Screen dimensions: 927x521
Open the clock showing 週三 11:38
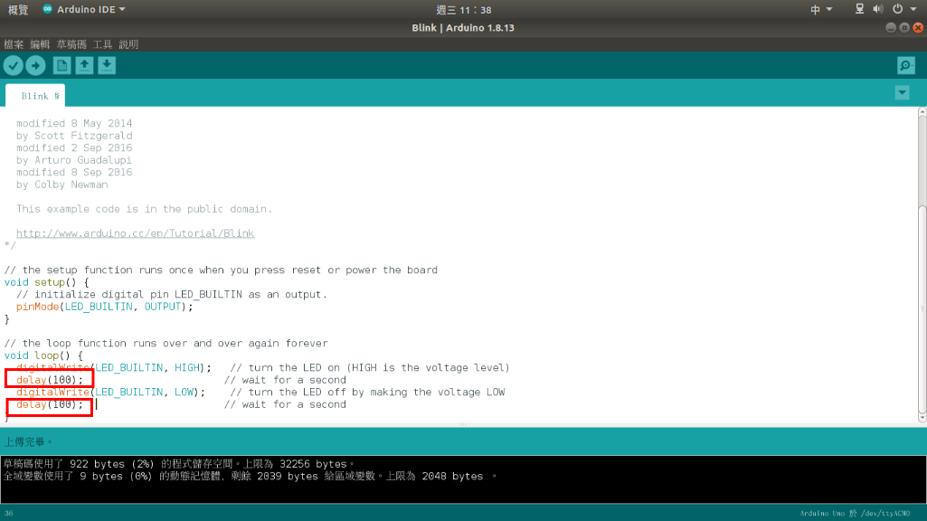click(x=463, y=10)
